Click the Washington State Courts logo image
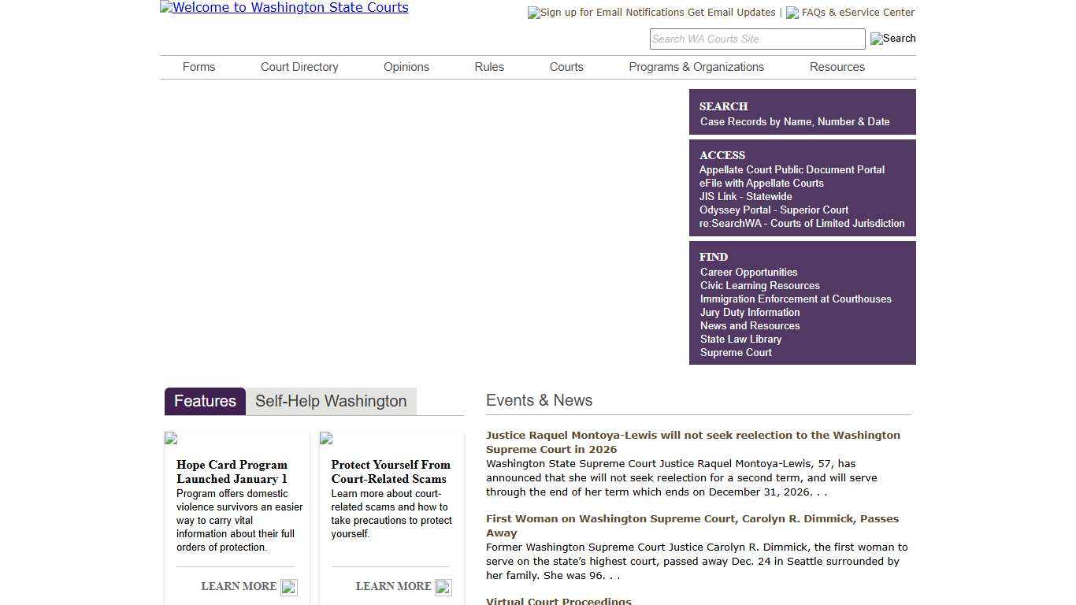The width and height of the screenshot is (1076, 605). tap(284, 8)
